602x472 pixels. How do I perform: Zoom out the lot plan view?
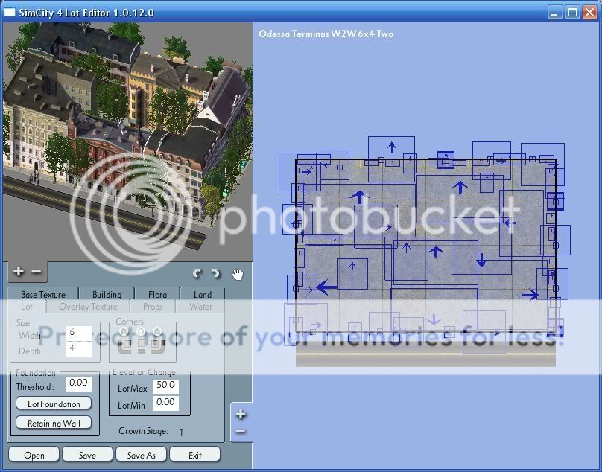pos(241,431)
